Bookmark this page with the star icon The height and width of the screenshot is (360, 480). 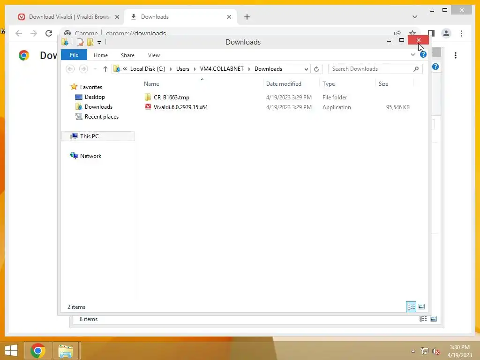(x=412, y=32)
